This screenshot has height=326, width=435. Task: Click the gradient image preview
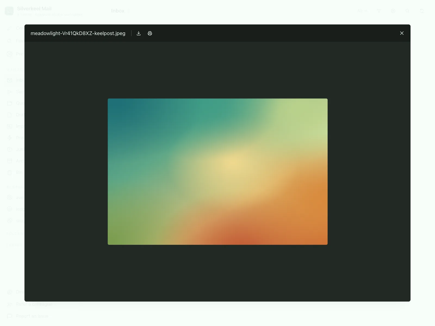point(217,172)
